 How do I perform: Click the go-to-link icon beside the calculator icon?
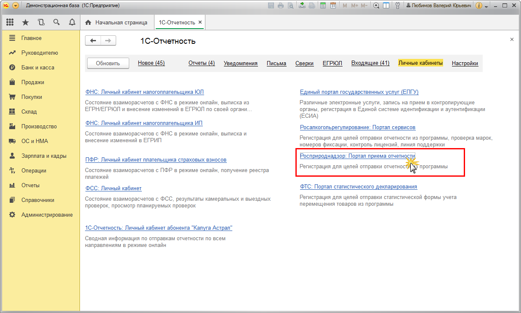(x=312, y=5)
